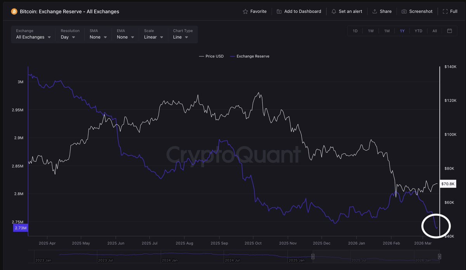466x270 pixels.
Task: Hide the Exchange Reserve line via legend
Action: coord(250,56)
